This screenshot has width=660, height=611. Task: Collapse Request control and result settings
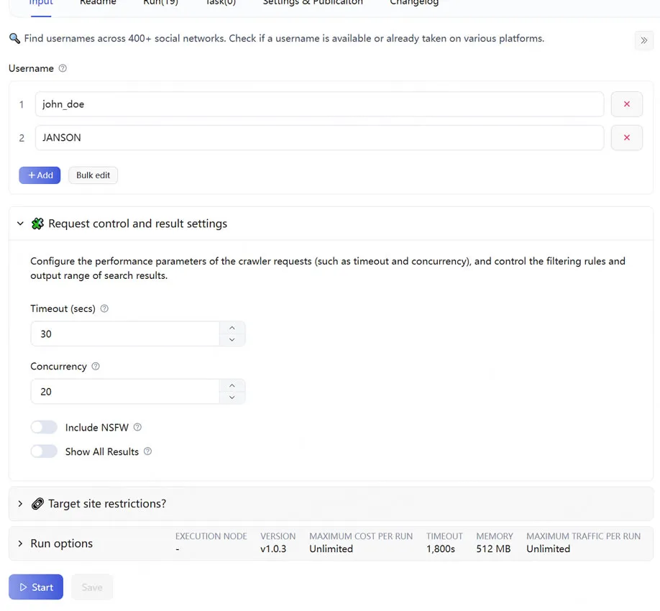tap(20, 224)
